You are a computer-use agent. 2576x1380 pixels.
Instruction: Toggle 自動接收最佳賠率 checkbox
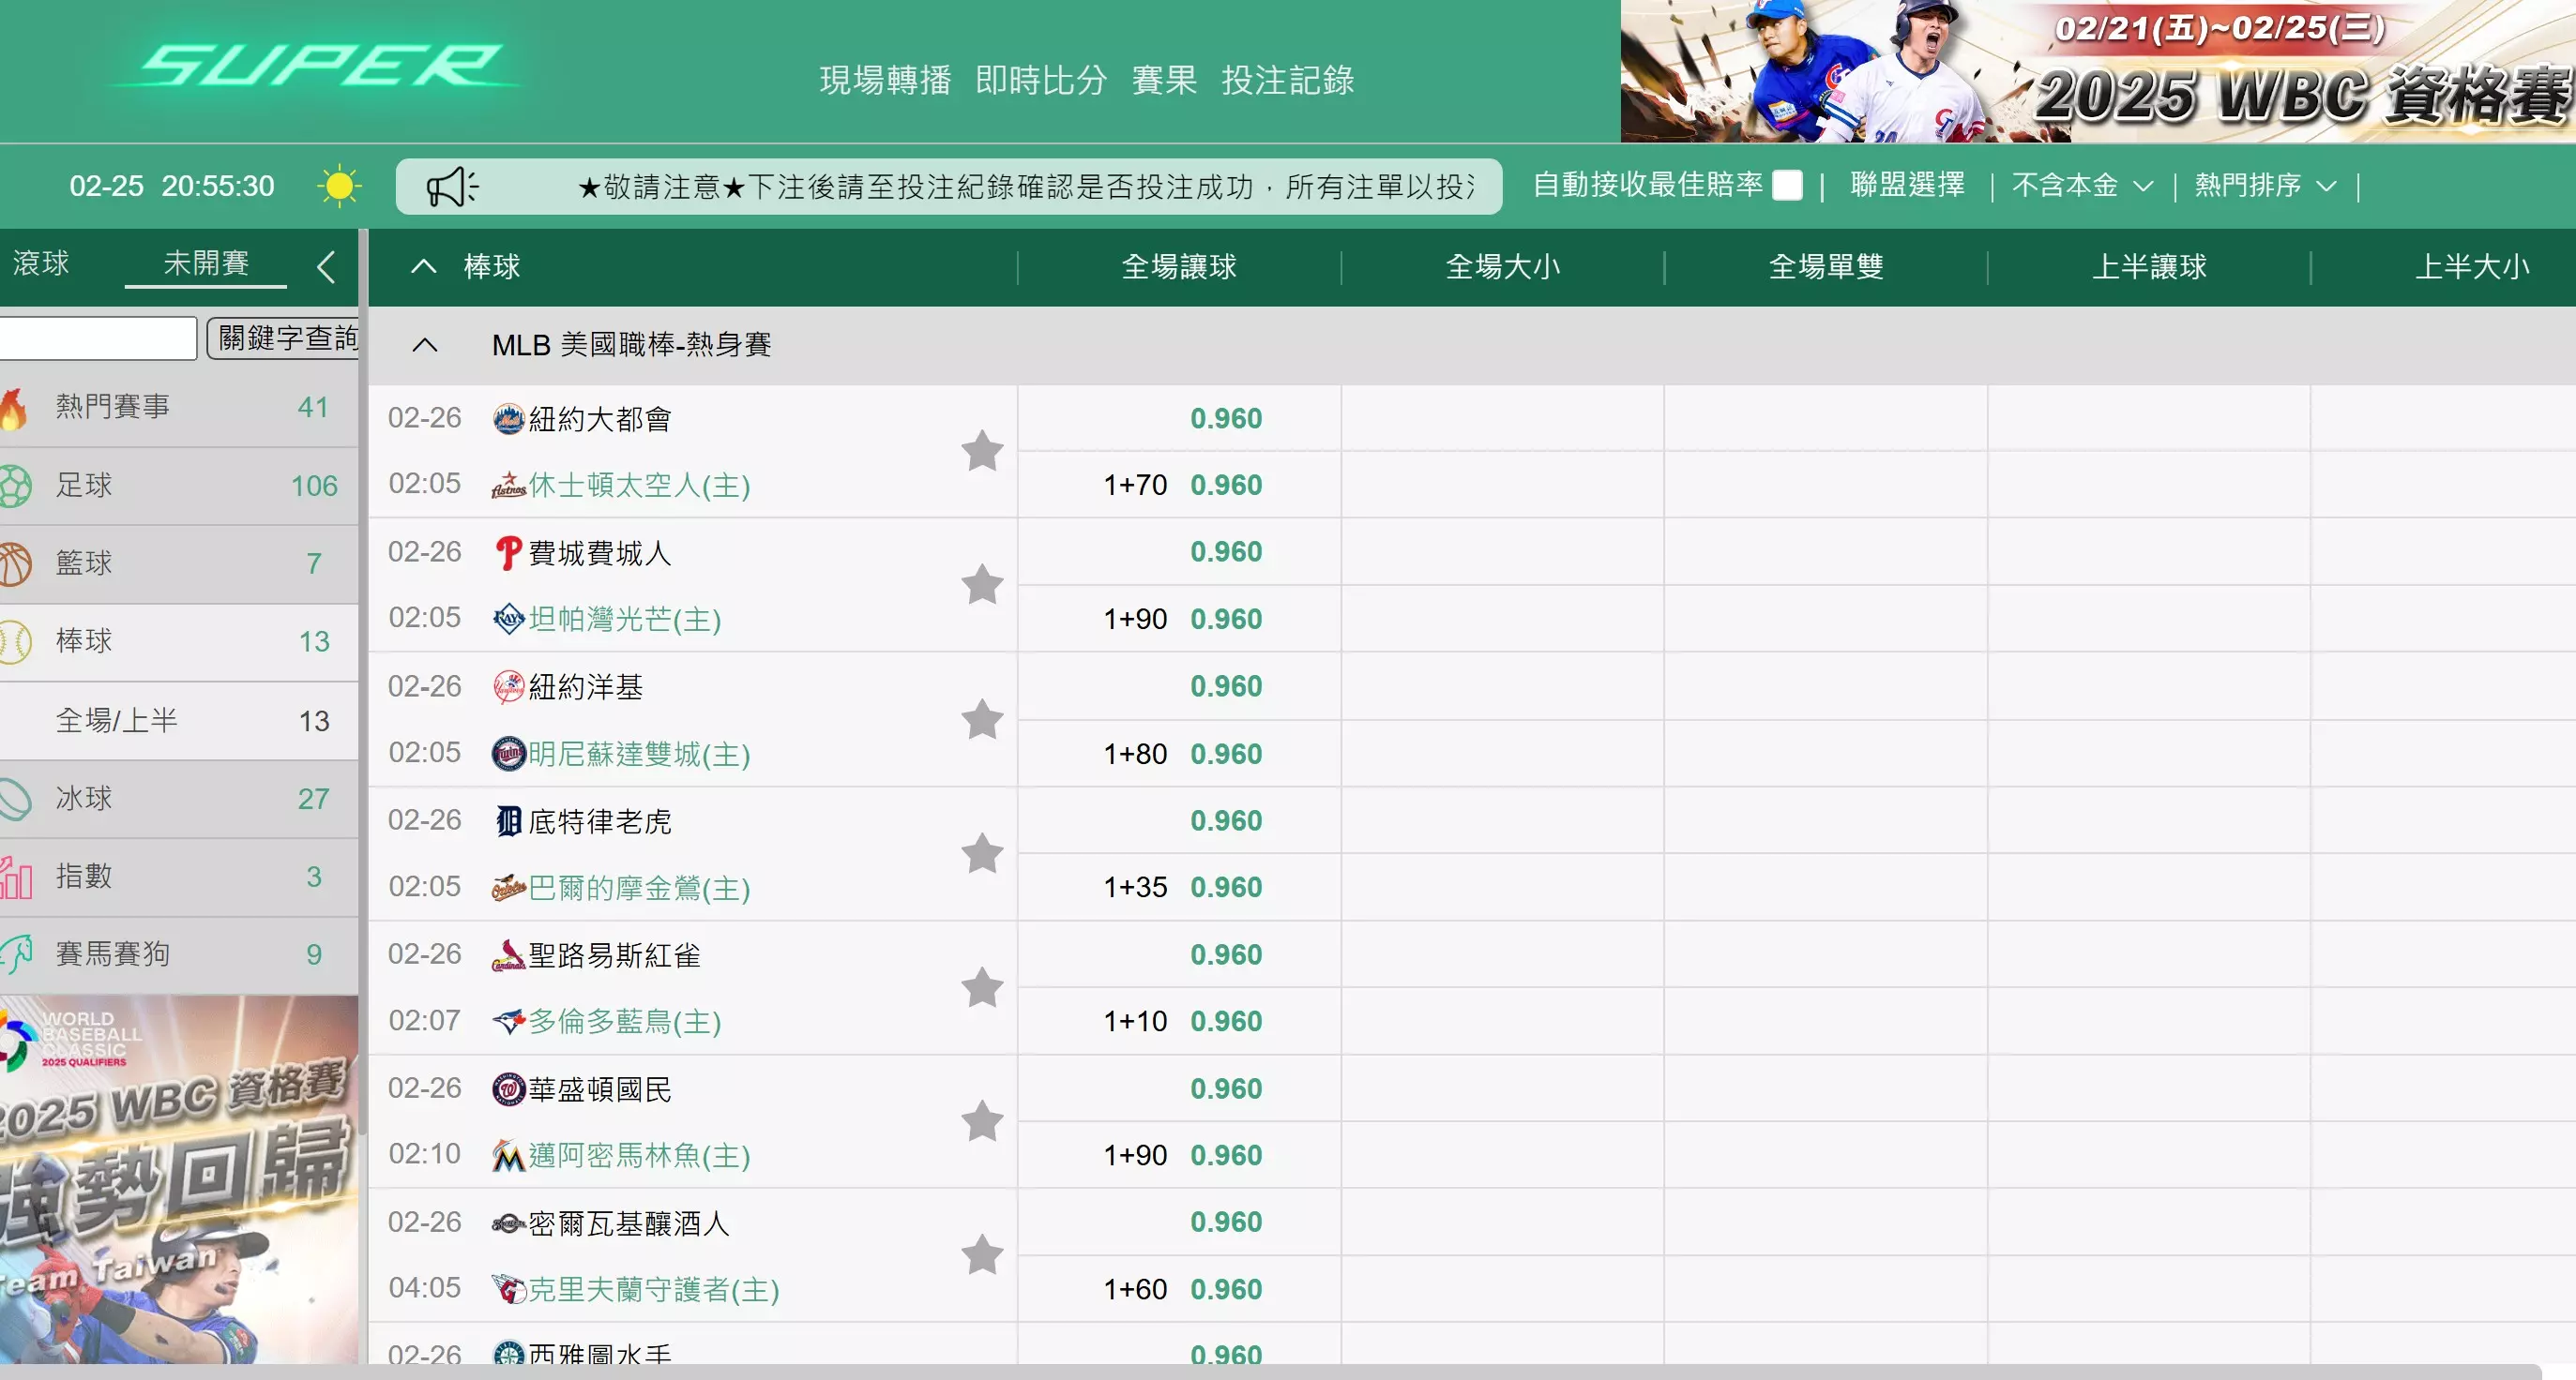(1787, 186)
